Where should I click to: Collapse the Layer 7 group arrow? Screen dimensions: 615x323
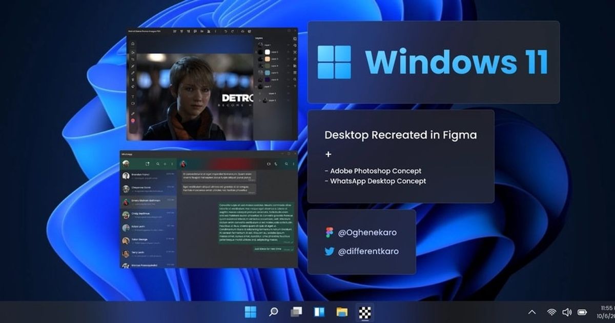[x=256, y=86]
